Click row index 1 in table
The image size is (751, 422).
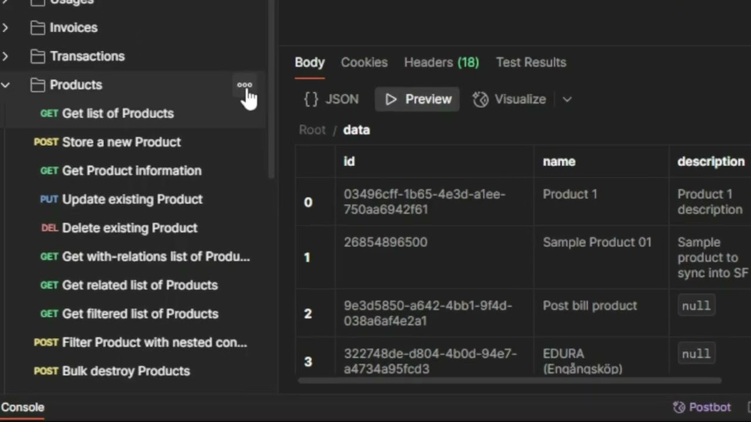(x=315, y=257)
